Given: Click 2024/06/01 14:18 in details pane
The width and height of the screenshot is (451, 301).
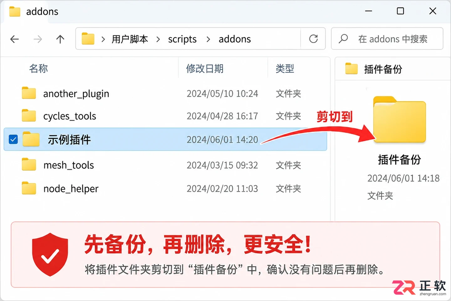Looking at the screenshot, I should 403,178.
